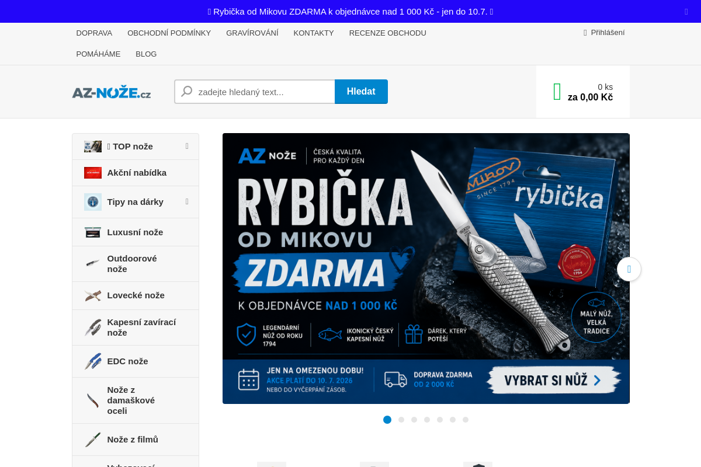Image resolution: width=701 pixels, height=467 pixels.
Task: Click the Kapesní zavírací nože icon
Action: pos(93,327)
